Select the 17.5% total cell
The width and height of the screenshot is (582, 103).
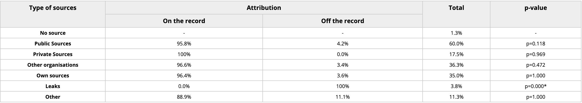[x=456, y=54]
